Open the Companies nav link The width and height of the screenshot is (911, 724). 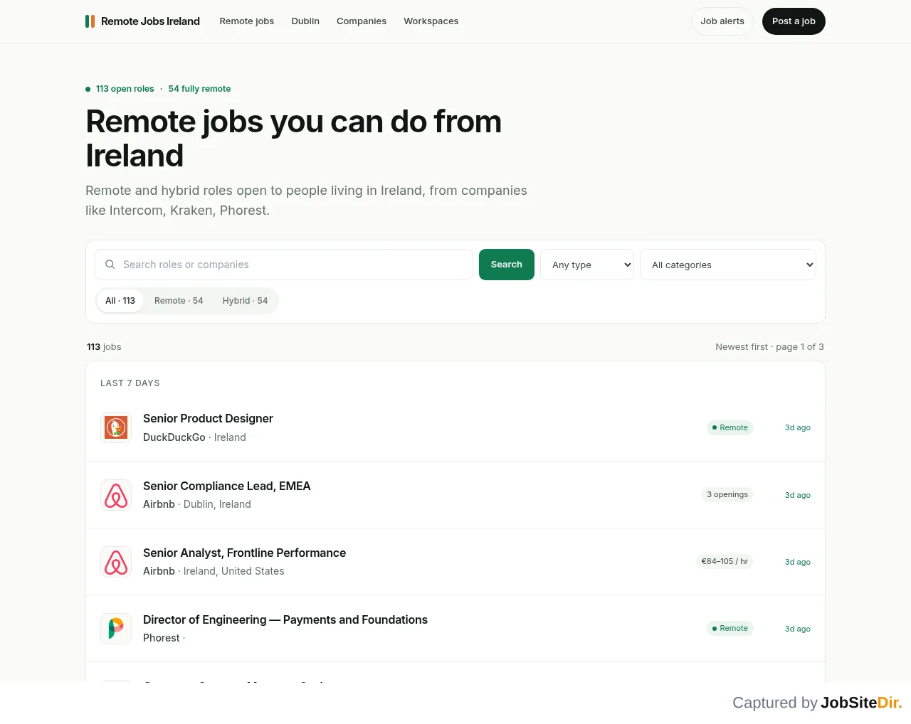[362, 21]
